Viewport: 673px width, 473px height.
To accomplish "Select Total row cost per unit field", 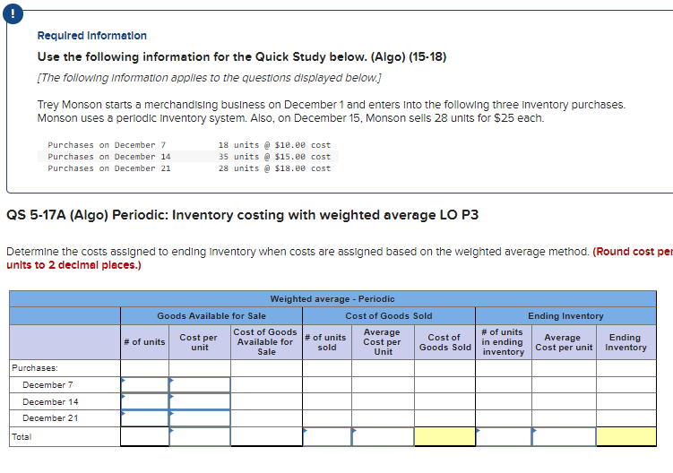I will (x=200, y=436).
